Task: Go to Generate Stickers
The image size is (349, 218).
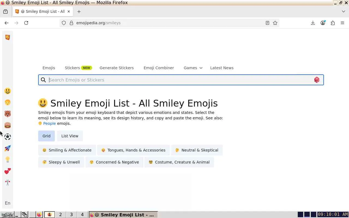Action: tap(117, 68)
